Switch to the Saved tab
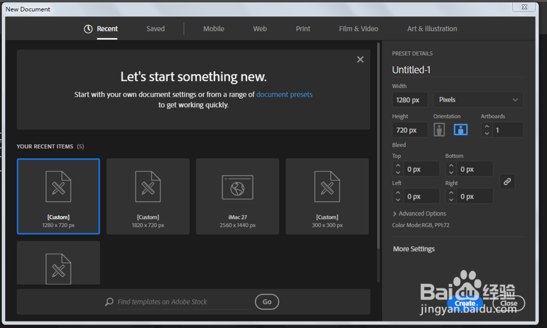This screenshot has height=328, width=547. tap(155, 29)
